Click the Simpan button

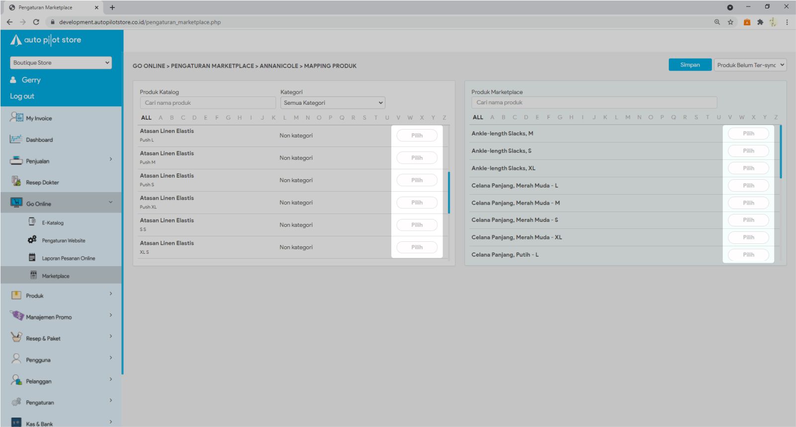coord(690,65)
